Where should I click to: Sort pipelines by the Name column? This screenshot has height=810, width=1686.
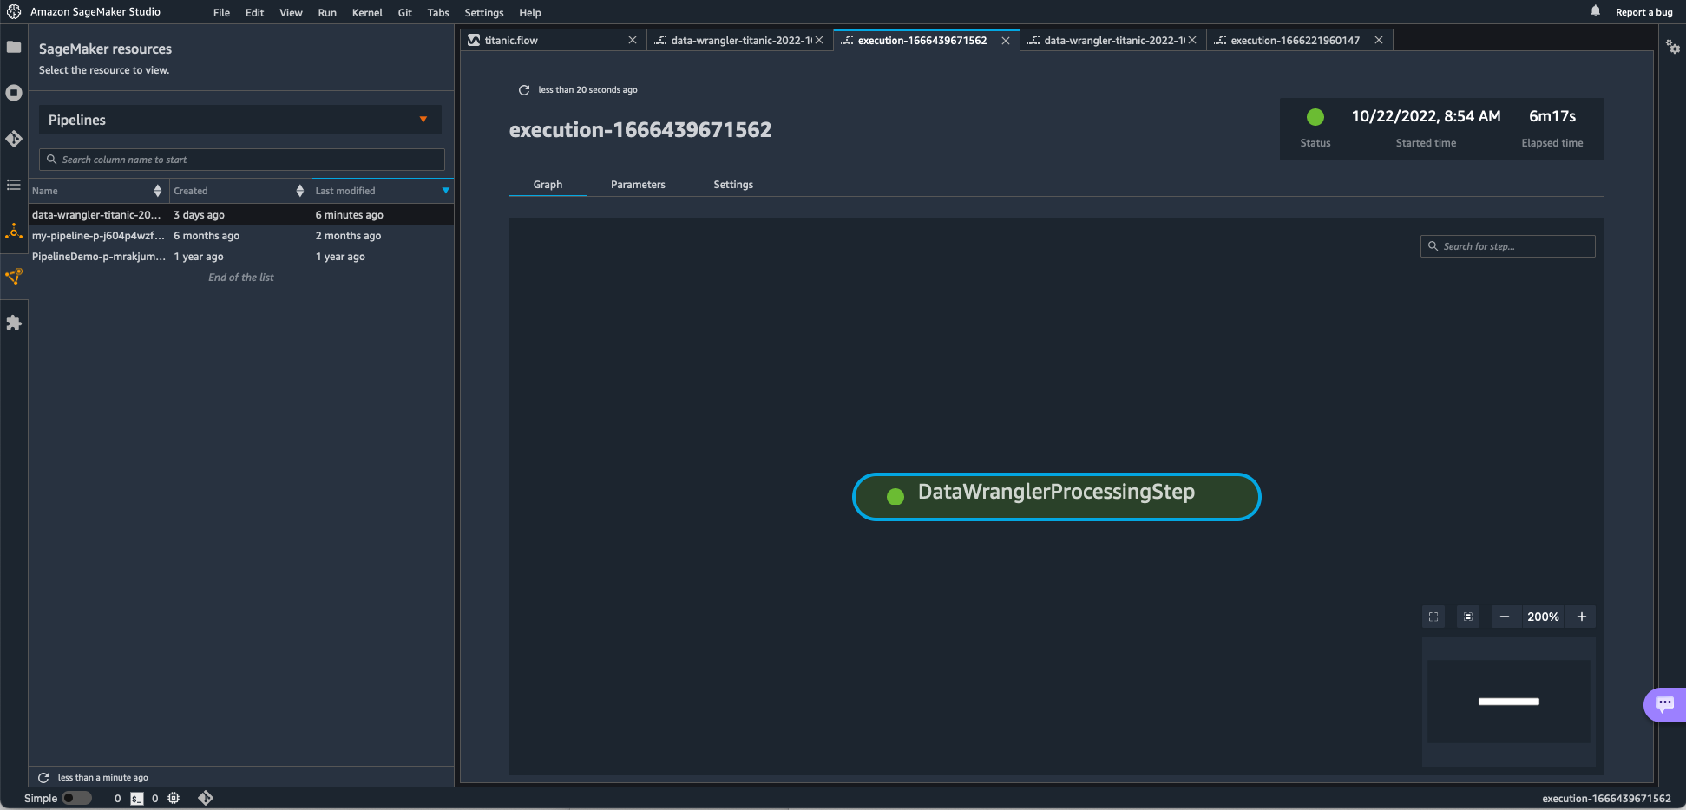pyautogui.click(x=97, y=191)
